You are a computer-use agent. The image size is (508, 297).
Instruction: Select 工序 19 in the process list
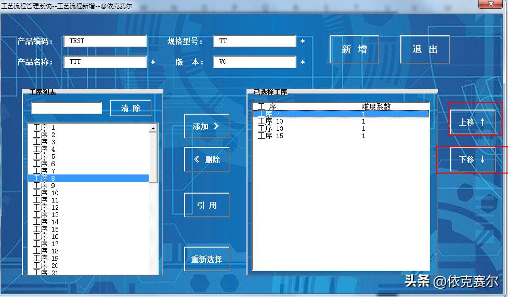[x=88, y=259]
